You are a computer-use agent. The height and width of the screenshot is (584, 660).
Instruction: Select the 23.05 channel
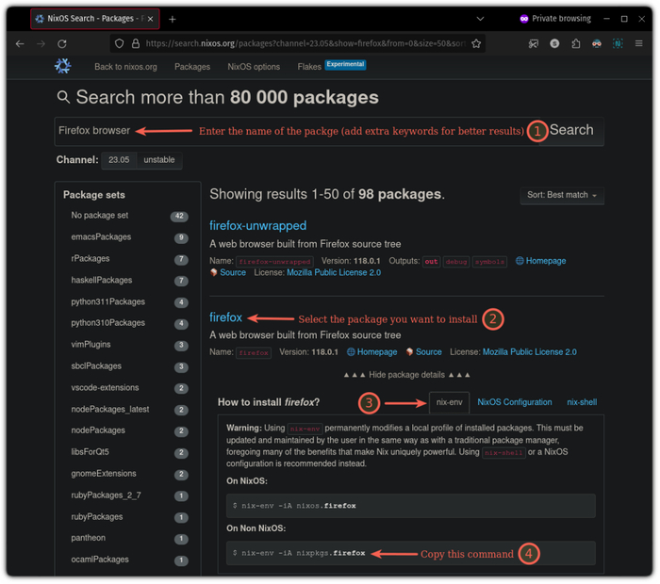click(119, 160)
